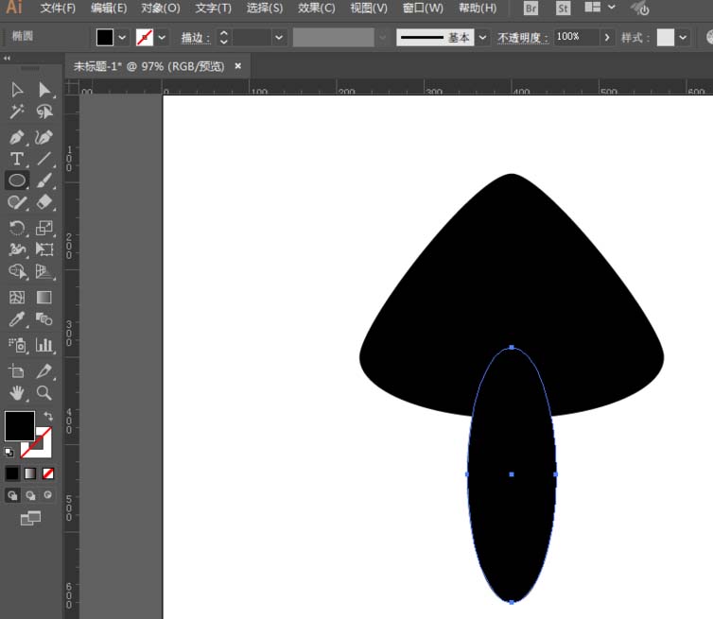Switch to Draw Behind mode
Screen dimensions: 713x619
(x=30, y=495)
